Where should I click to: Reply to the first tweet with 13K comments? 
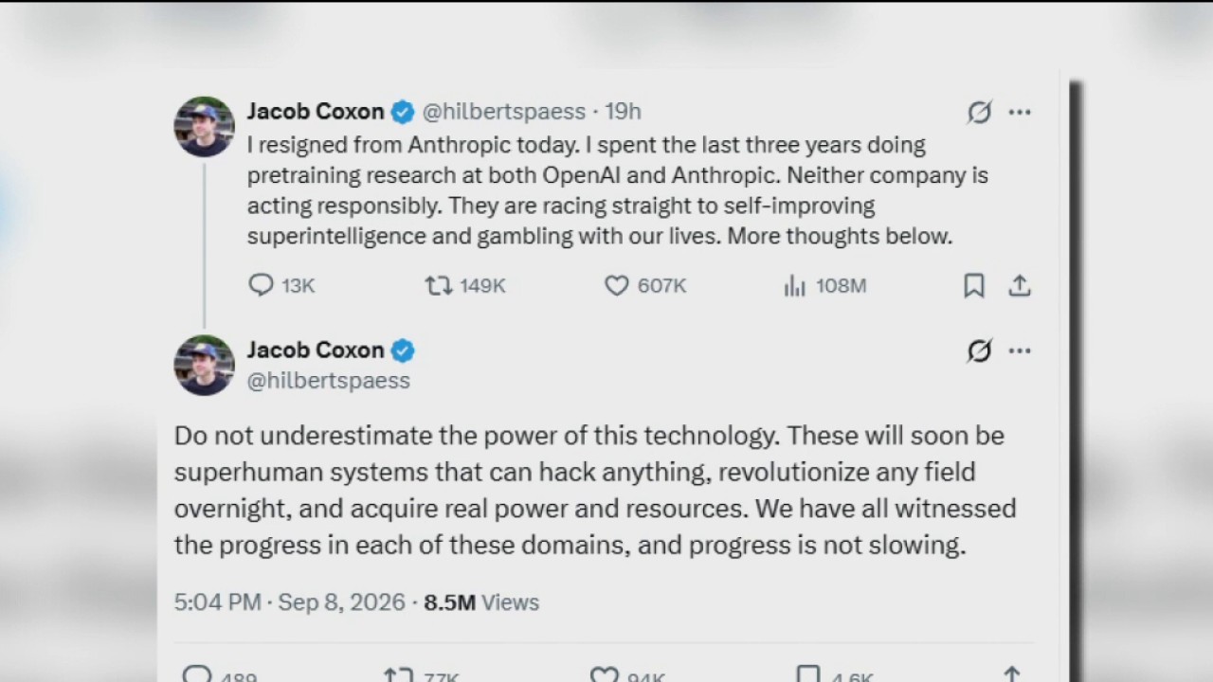click(x=281, y=285)
